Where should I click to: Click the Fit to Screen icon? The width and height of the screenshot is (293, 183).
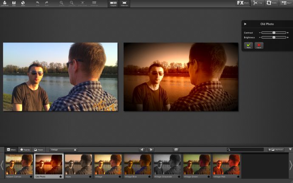82,3
